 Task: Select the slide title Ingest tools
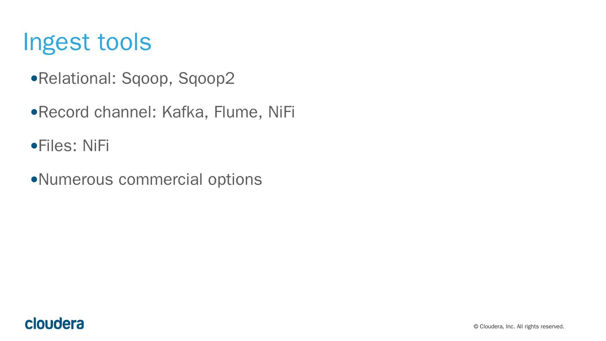(x=87, y=42)
